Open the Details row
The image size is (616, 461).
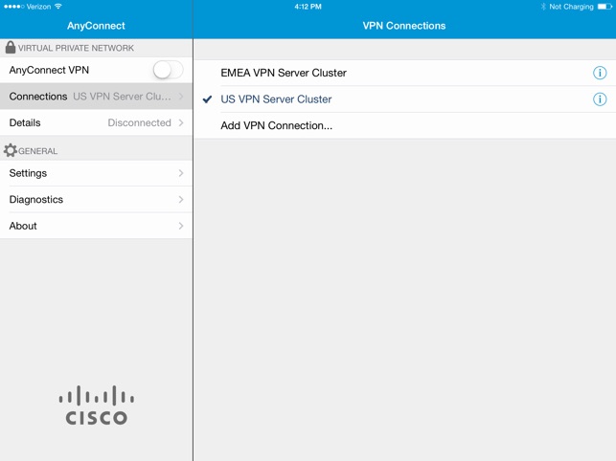[x=96, y=122]
